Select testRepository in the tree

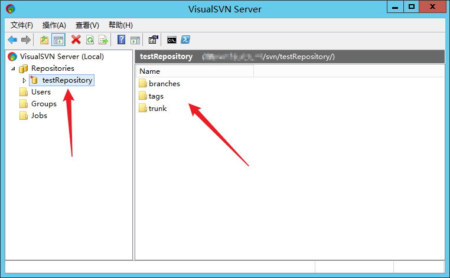pos(67,80)
